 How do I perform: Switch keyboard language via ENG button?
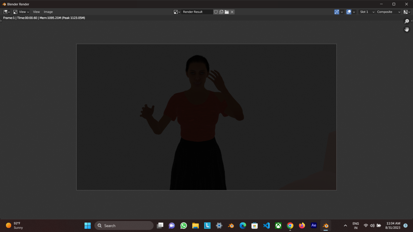pos(356,226)
